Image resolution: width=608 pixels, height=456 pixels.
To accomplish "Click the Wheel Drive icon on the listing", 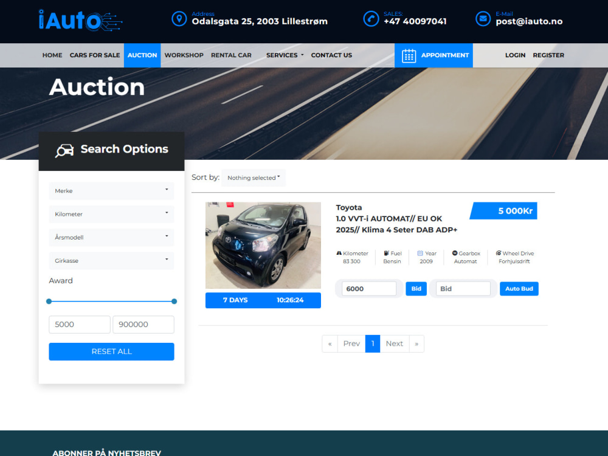I will click(x=499, y=253).
